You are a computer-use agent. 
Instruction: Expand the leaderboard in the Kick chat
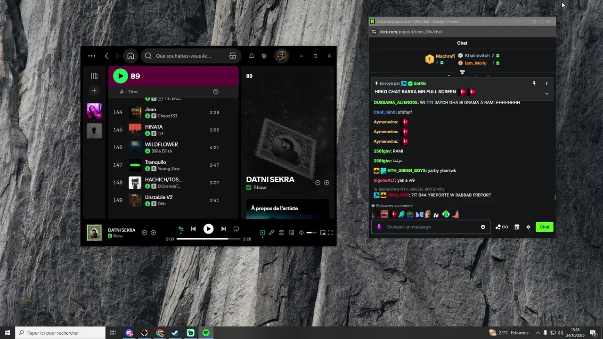462,72
